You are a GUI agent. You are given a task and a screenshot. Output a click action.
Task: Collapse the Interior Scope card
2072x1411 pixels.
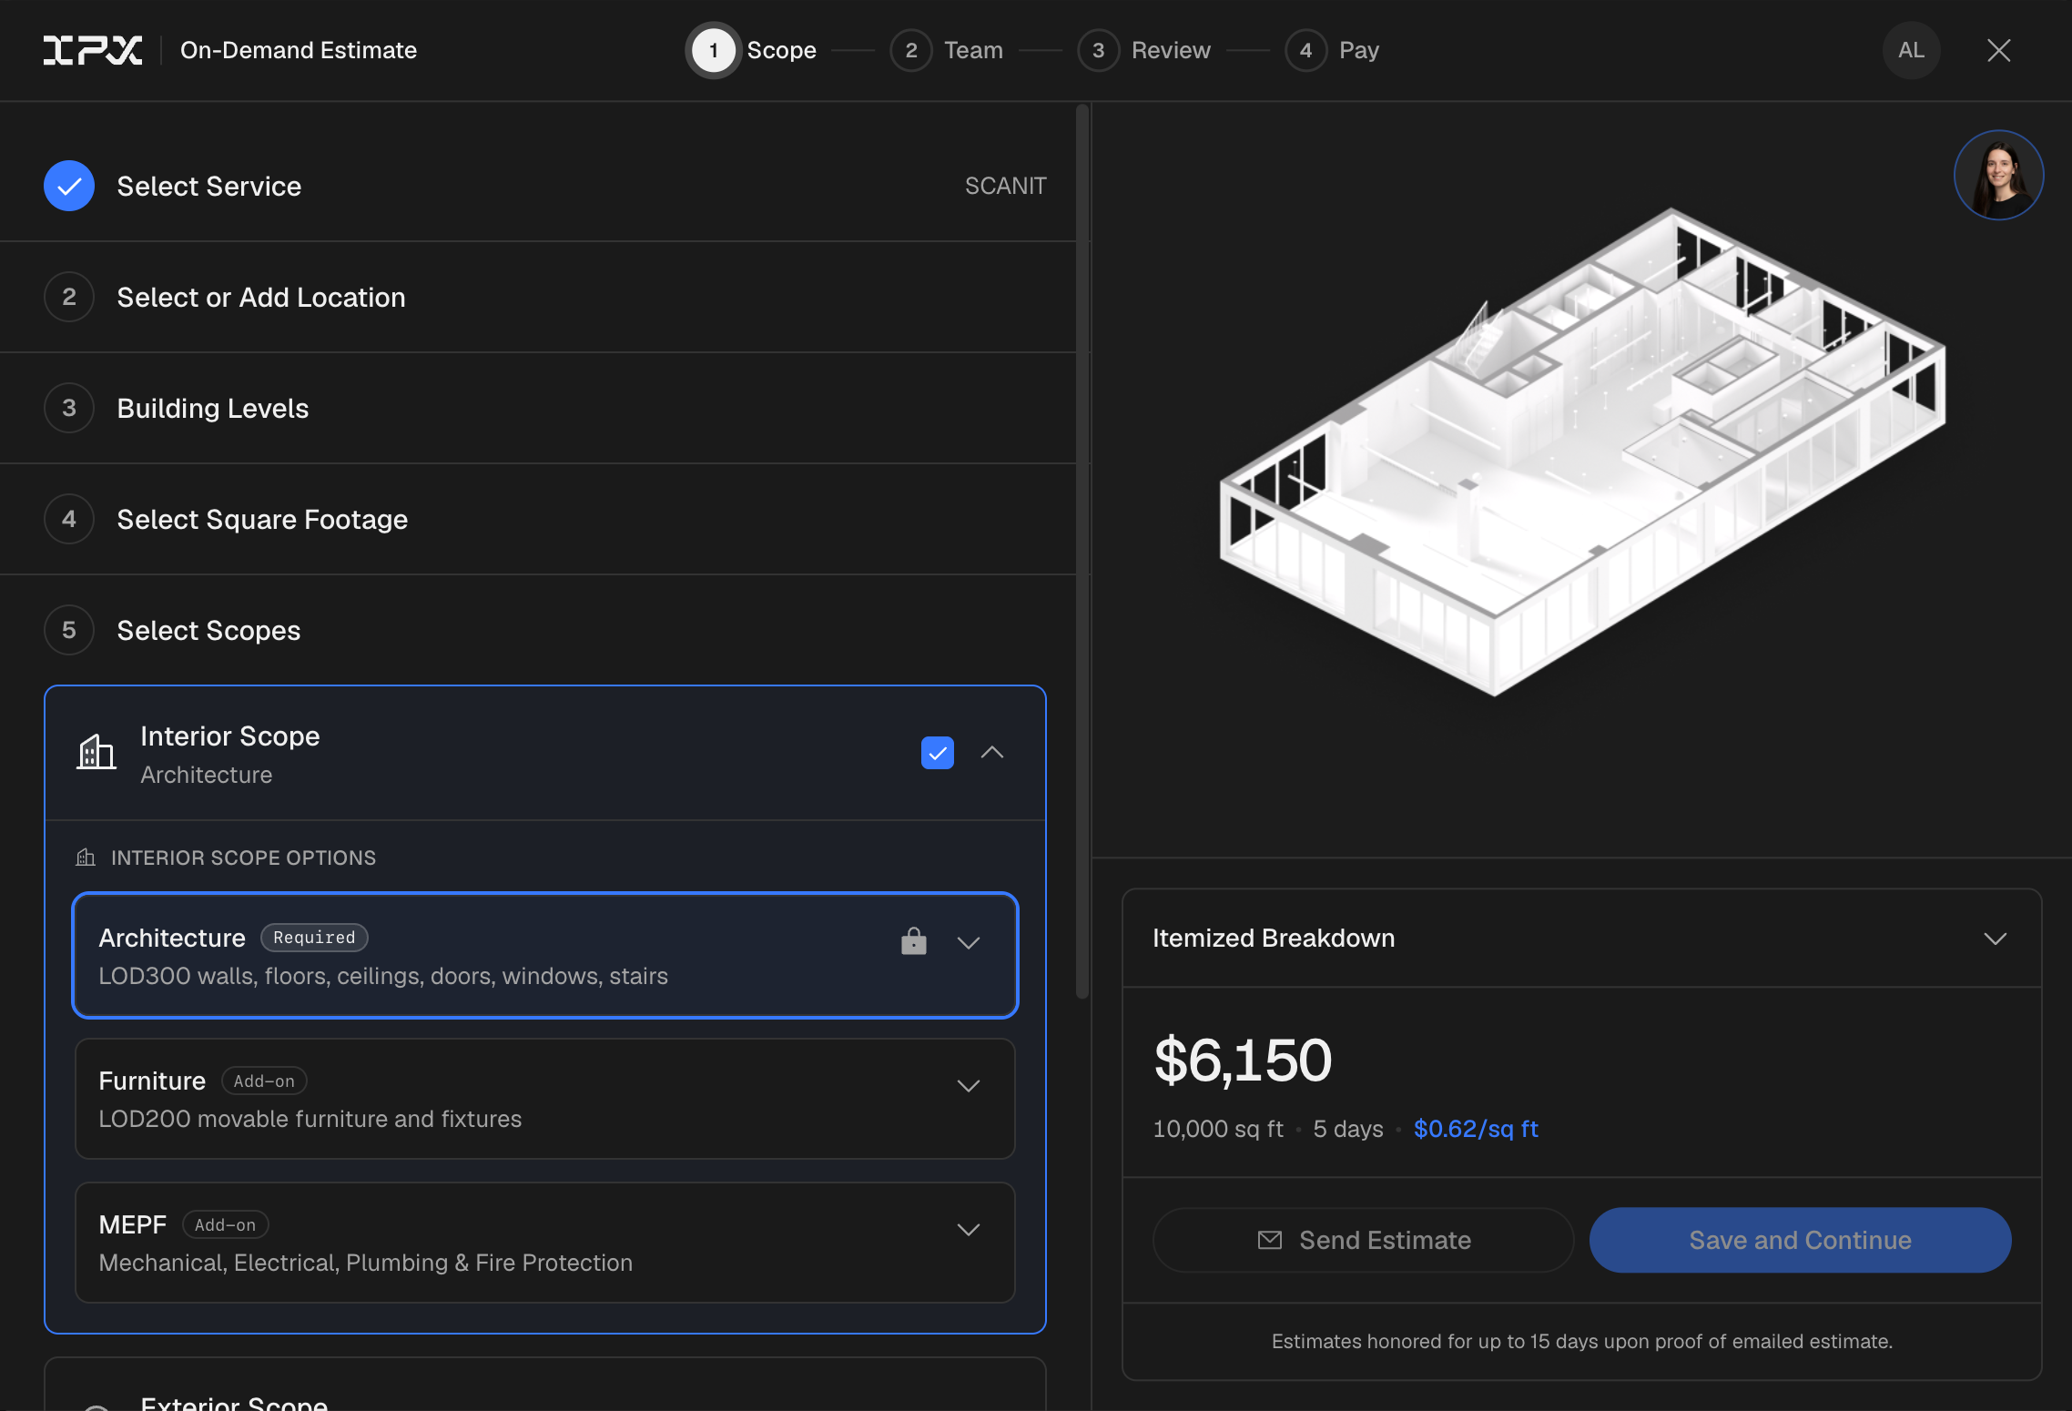(x=992, y=753)
